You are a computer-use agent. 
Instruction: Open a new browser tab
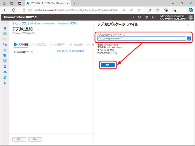[75, 3]
